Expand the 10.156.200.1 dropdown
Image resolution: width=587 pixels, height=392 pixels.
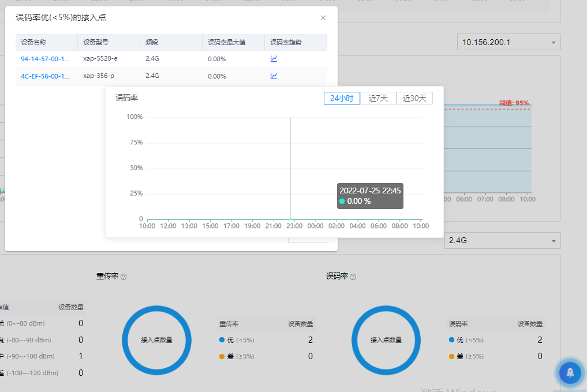508,42
